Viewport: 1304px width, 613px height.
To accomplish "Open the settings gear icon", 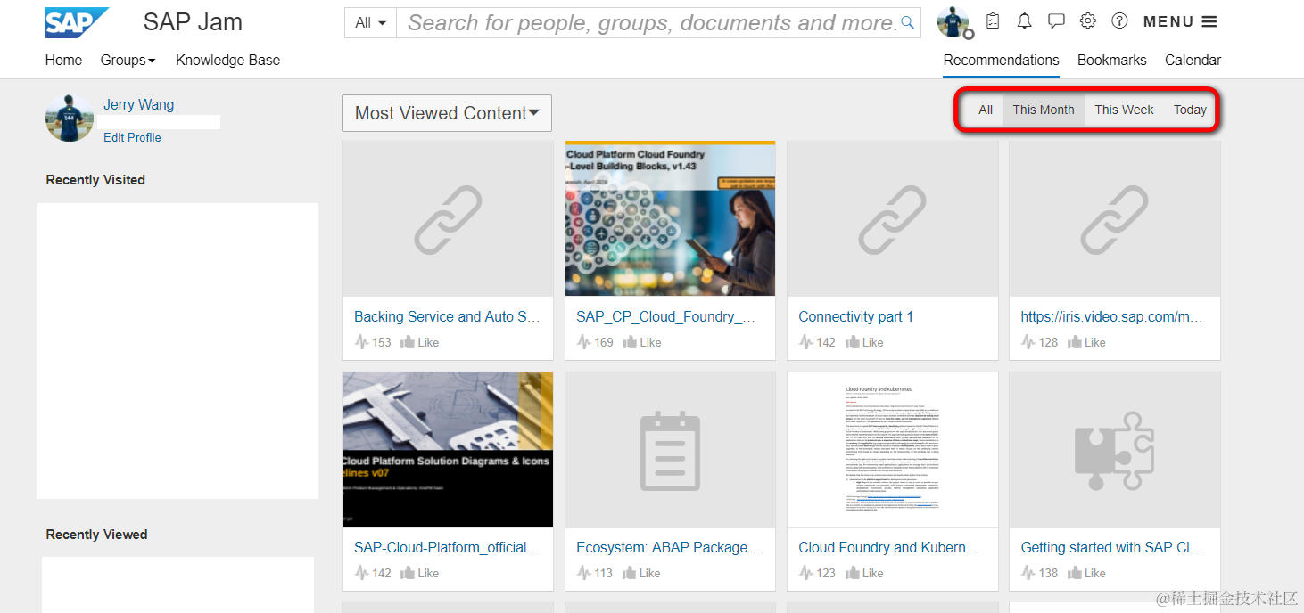I will [x=1088, y=20].
